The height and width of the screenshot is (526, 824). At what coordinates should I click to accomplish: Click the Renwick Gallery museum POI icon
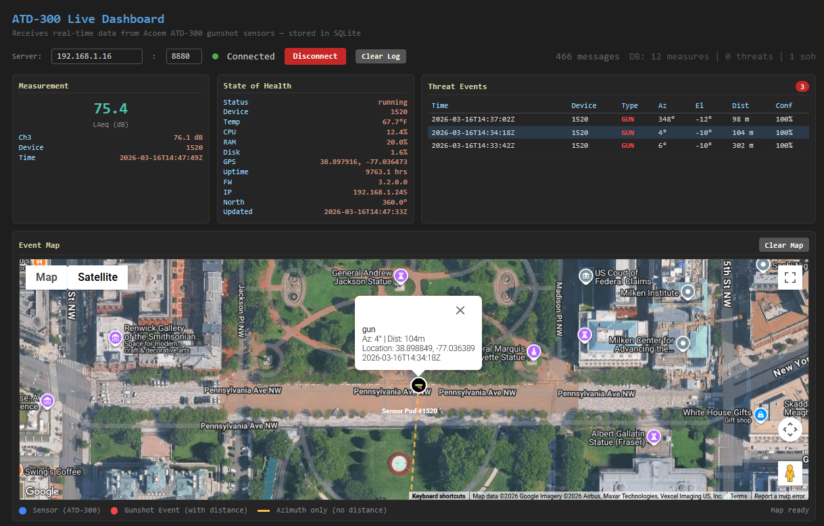116,338
